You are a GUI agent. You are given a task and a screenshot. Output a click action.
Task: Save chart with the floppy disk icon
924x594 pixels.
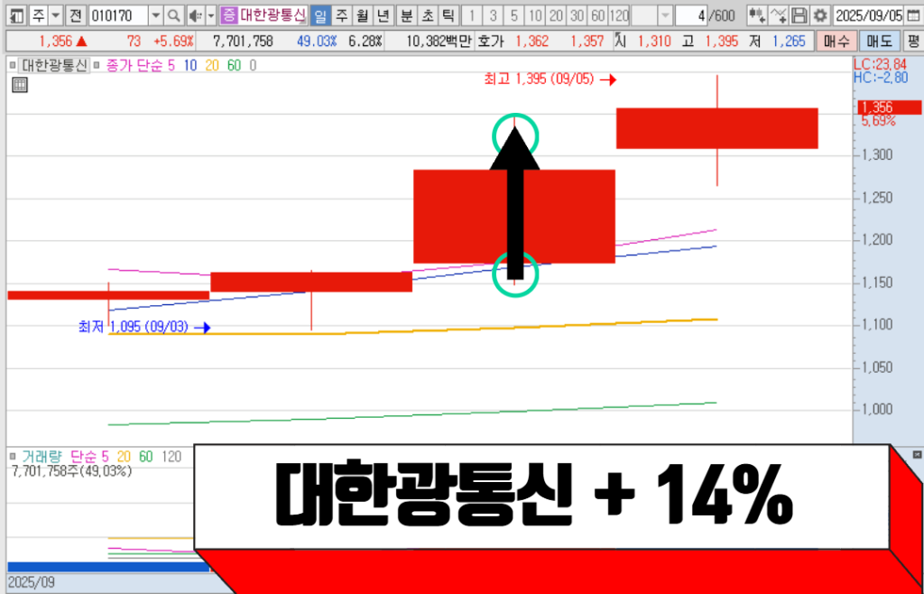[799, 15]
